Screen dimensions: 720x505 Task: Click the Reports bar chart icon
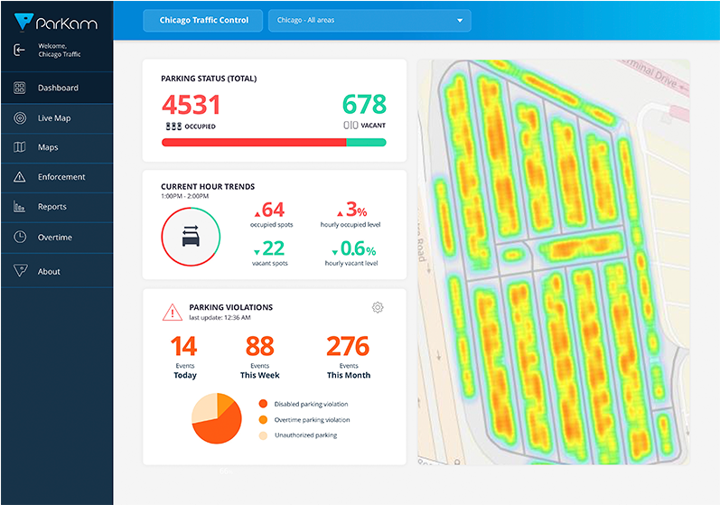point(19,207)
